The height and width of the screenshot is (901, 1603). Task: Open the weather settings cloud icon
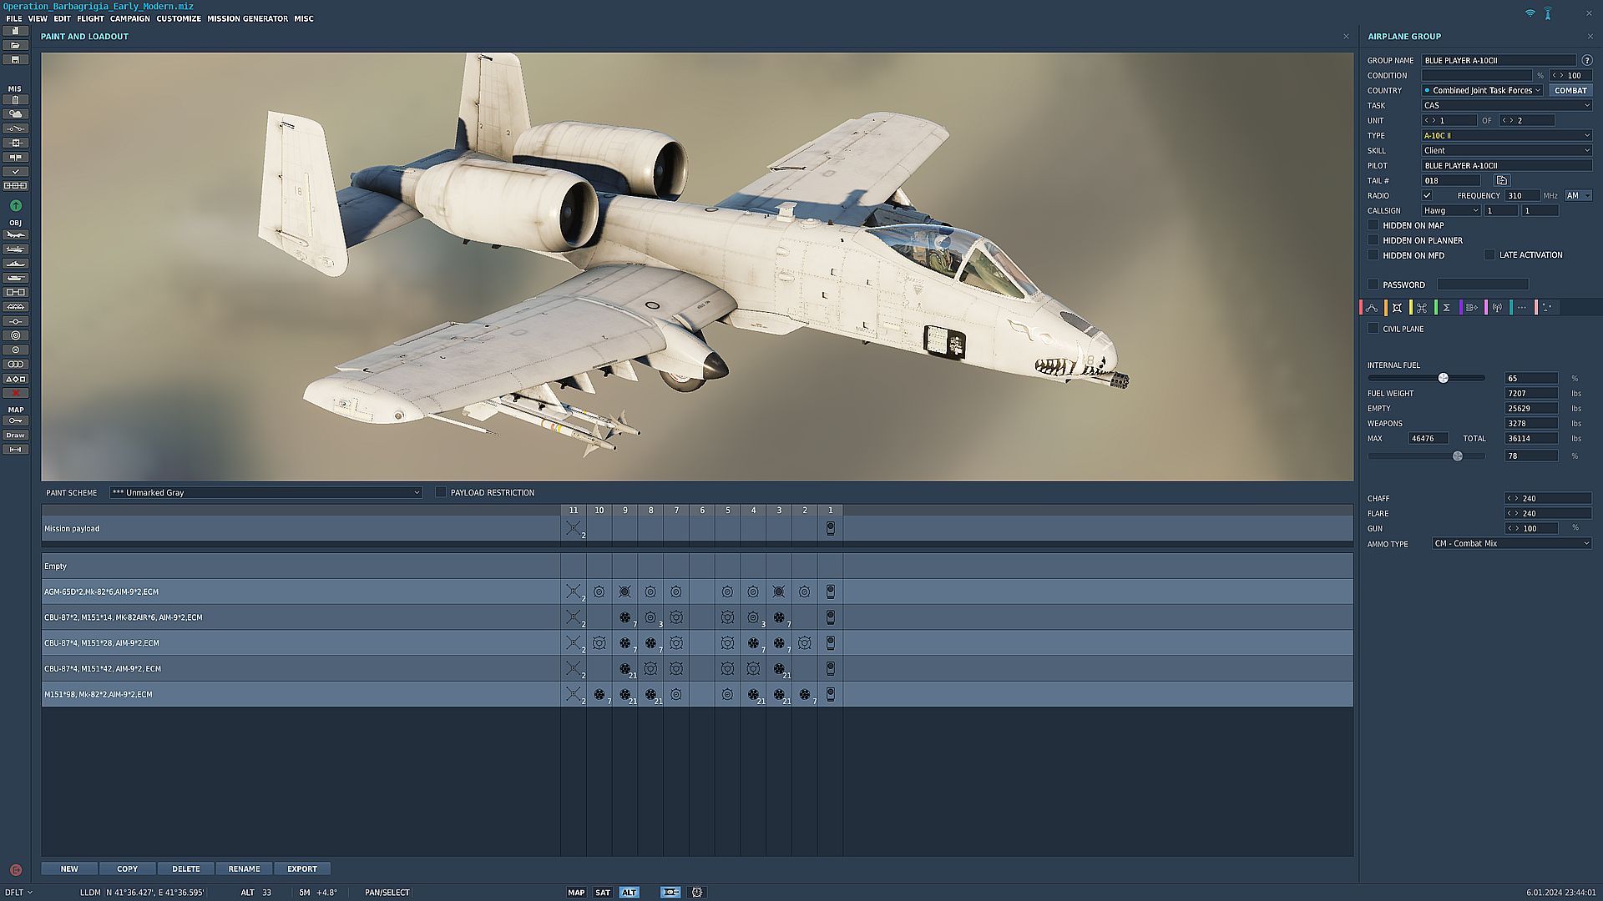coord(16,114)
